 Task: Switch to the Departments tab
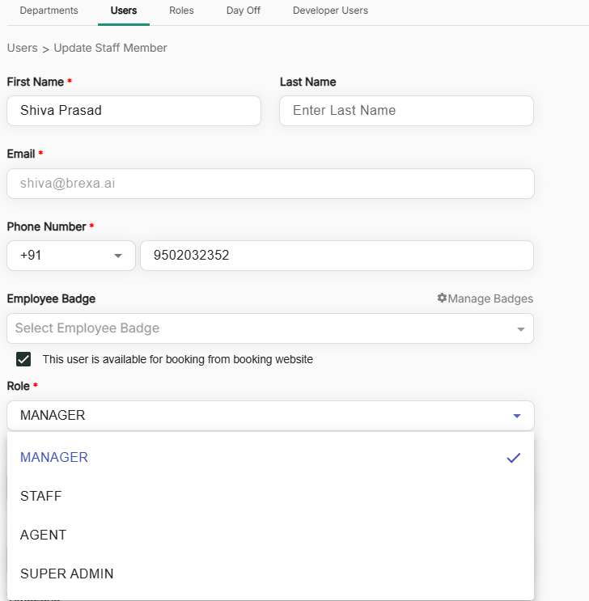[x=49, y=11]
